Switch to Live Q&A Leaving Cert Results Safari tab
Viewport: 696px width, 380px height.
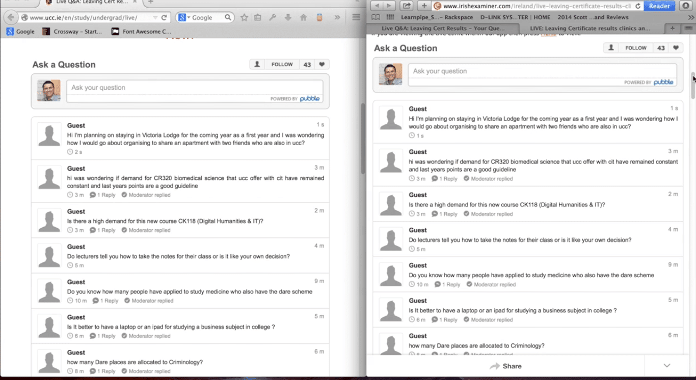443,28
